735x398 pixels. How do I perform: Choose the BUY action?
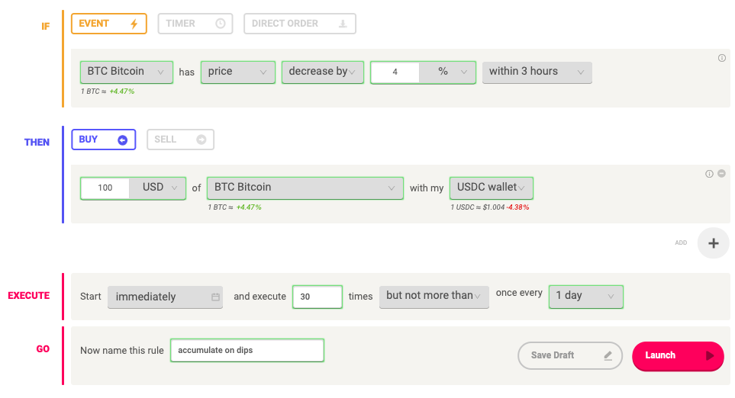point(104,140)
